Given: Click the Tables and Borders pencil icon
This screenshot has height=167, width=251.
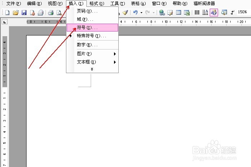Looking at the screenshot, I should (170, 13).
